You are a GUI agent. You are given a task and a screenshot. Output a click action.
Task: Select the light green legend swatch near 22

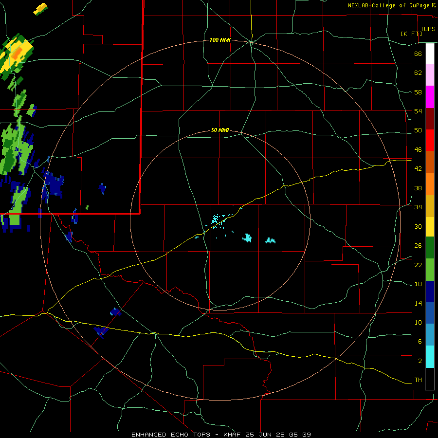(x=430, y=270)
